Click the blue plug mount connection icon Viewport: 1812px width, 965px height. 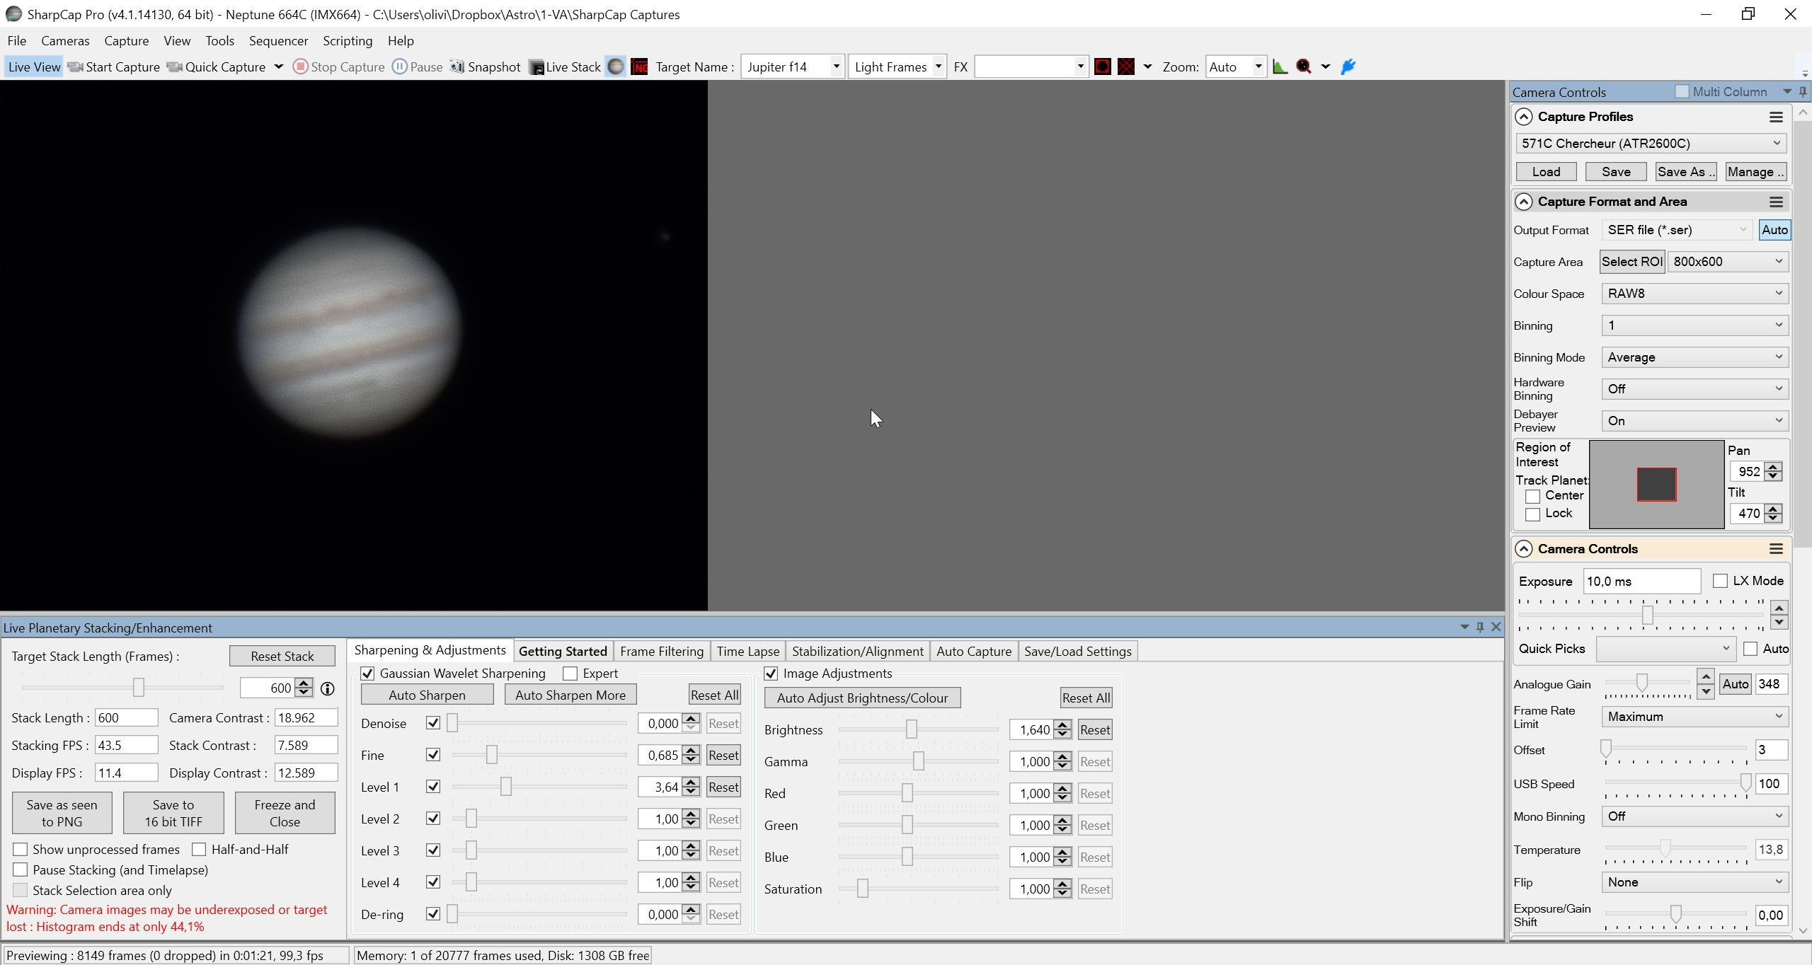click(x=1348, y=67)
